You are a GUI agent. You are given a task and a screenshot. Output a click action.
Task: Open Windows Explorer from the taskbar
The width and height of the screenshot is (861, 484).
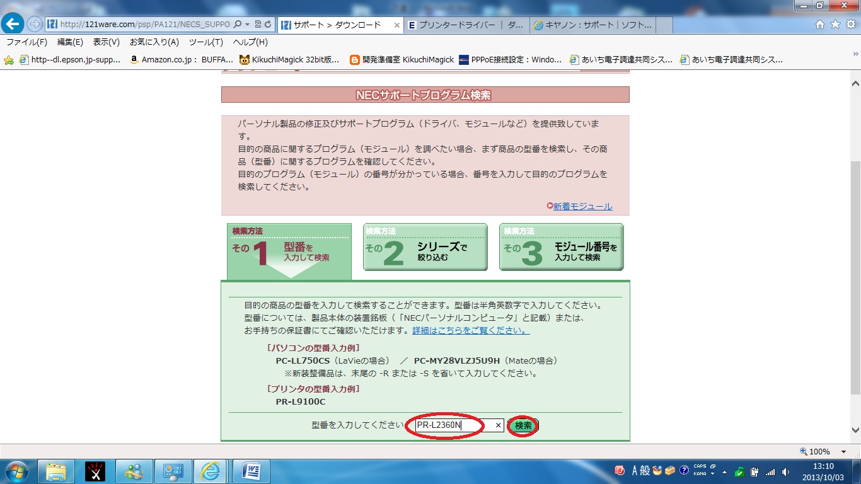click(x=56, y=471)
